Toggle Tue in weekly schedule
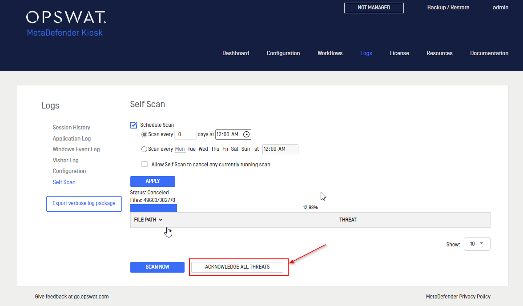 [x=191, y=149]
